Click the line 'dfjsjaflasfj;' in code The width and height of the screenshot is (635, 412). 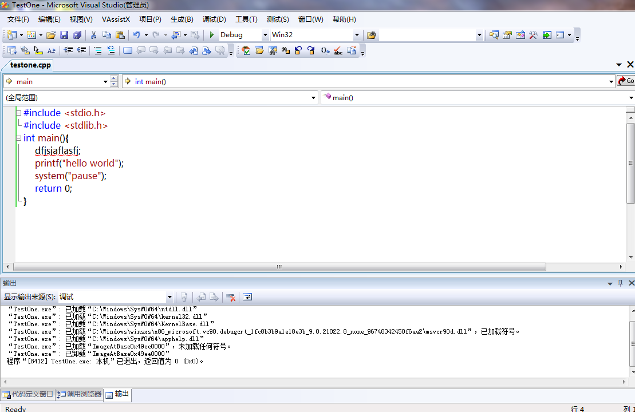tap(57, 151)
